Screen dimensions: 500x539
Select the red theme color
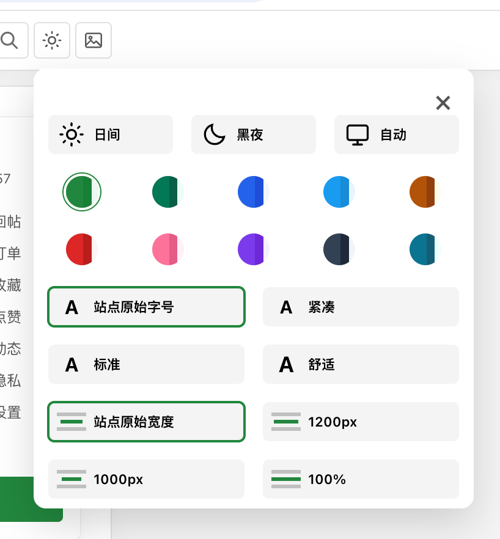(82, 249)
